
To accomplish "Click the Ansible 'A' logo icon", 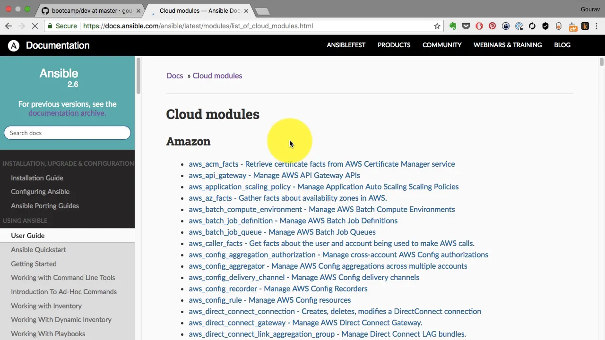I will [14, 45].
